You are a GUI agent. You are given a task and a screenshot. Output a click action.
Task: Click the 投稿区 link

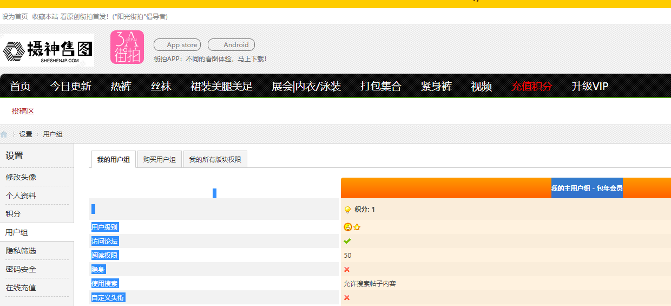(x=23, y=111)
